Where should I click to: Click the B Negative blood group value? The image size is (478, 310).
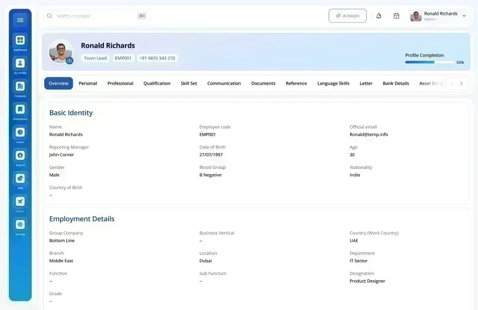click(x=210, y=175)
